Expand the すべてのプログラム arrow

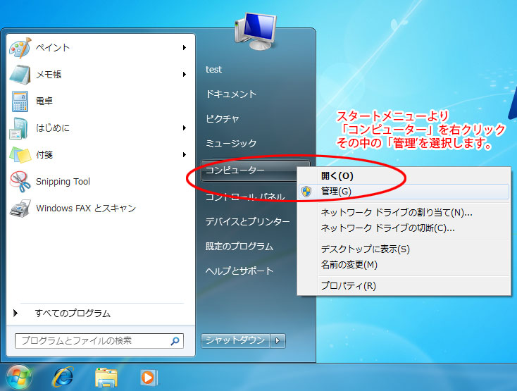coord(15,314)
